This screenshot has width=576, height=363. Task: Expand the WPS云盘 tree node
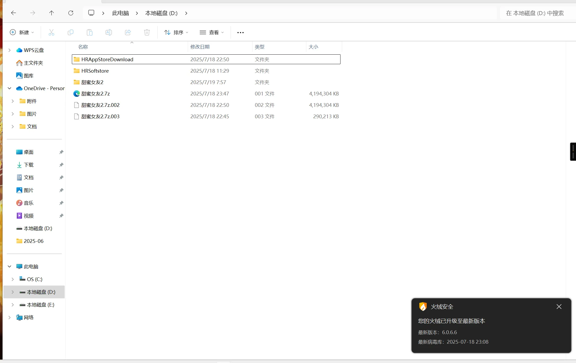tap(10, 50)
